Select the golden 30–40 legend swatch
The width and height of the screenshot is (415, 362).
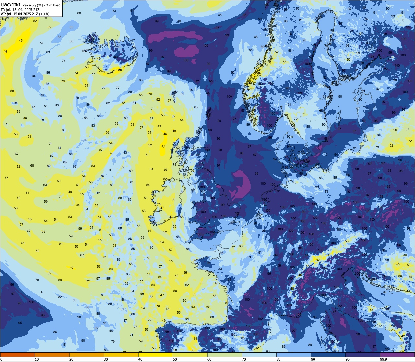pyautogui.click(x=121, y=355)
